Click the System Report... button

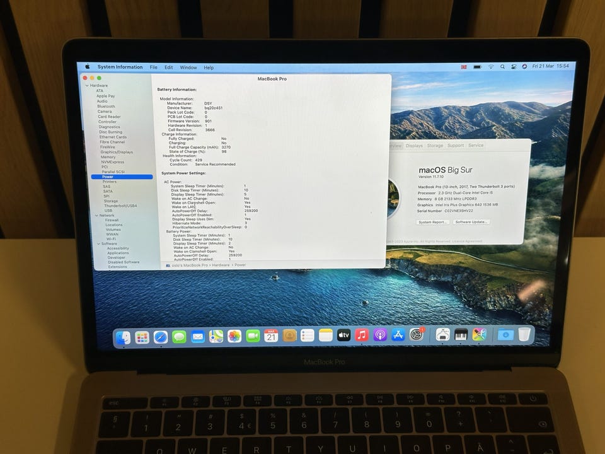click(x=432, y=222)
